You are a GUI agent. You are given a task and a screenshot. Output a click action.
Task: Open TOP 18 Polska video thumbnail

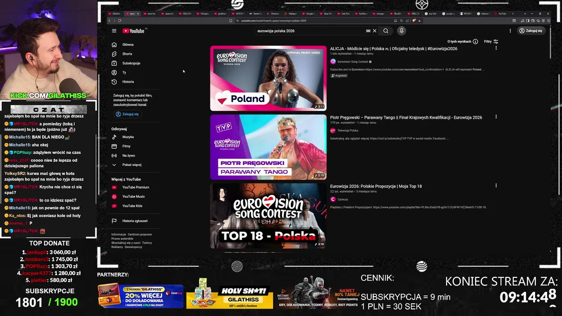[x=268, y=216]
